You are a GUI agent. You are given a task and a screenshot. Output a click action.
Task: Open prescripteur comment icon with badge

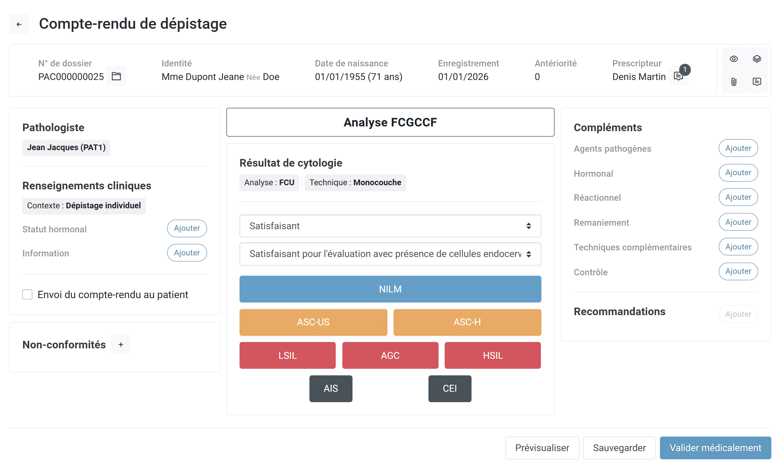tap(678, 76)
